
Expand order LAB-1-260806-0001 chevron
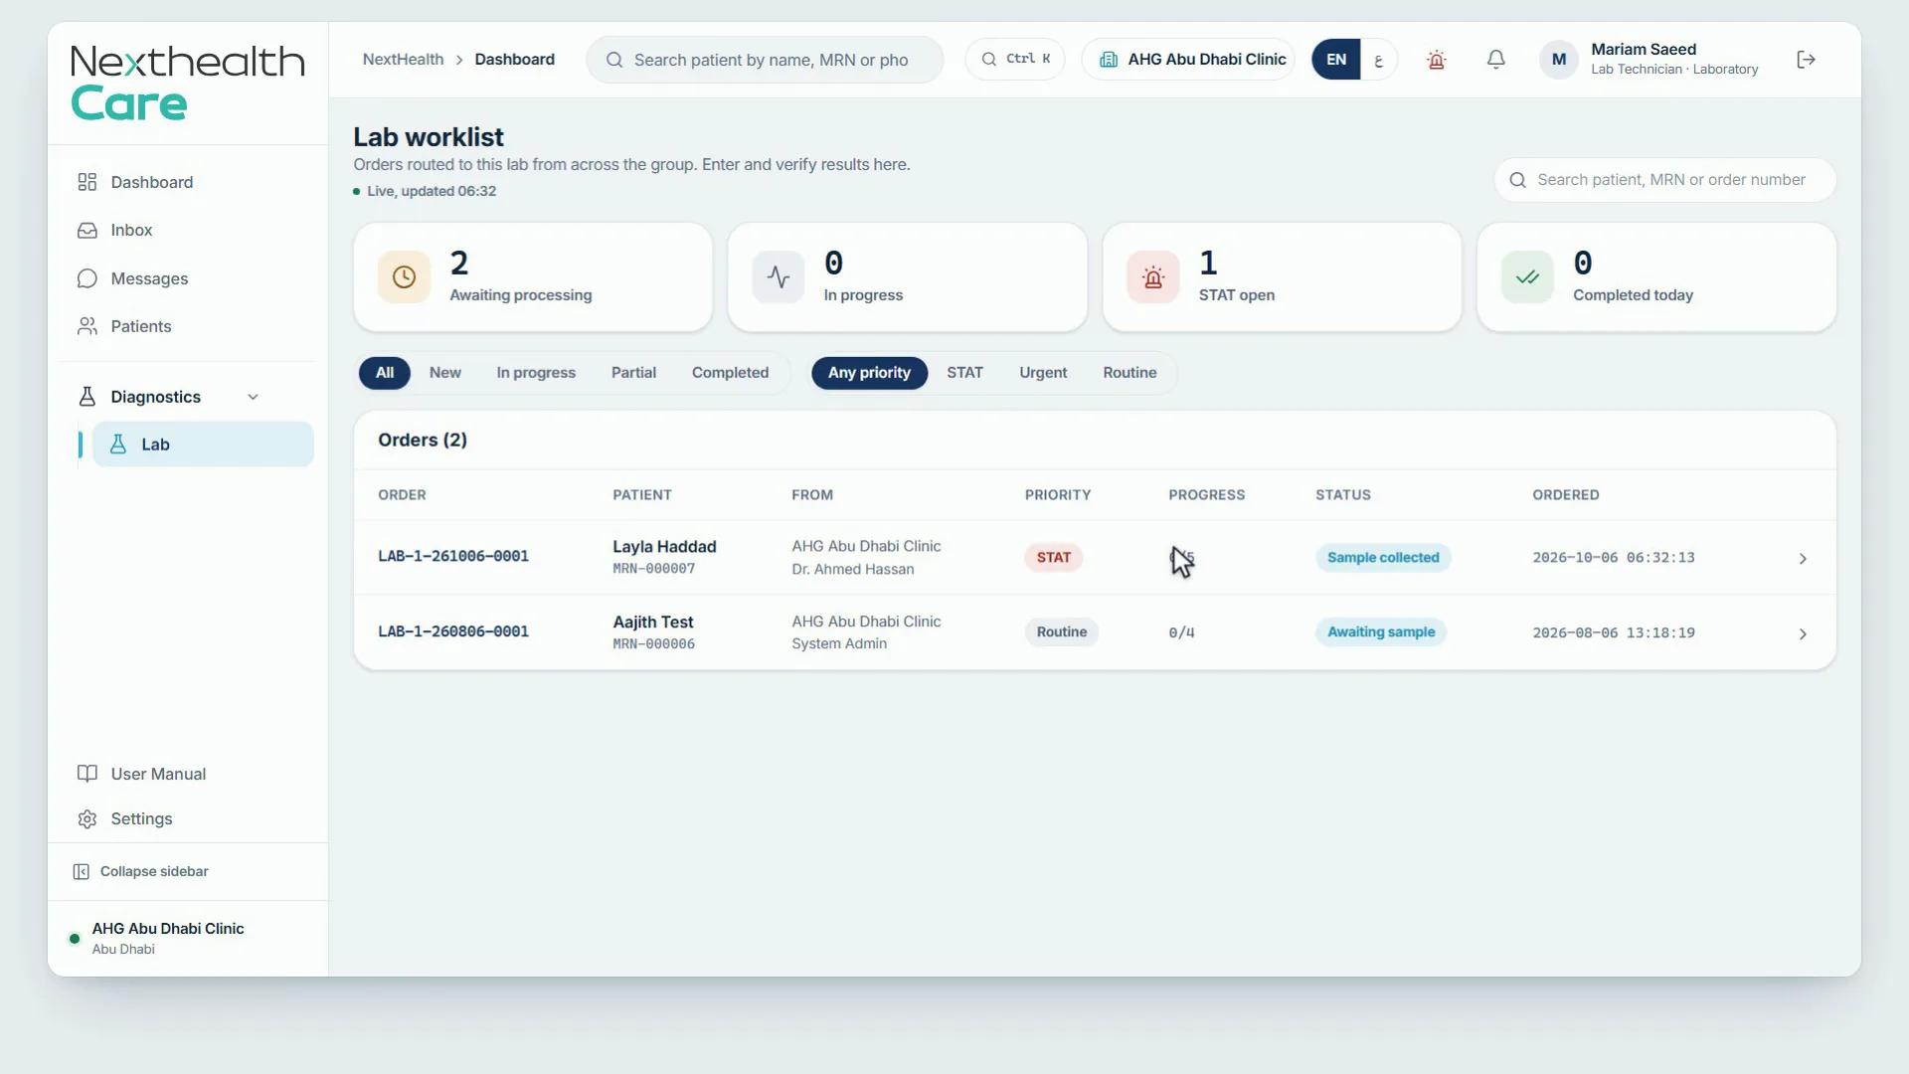1803,634
